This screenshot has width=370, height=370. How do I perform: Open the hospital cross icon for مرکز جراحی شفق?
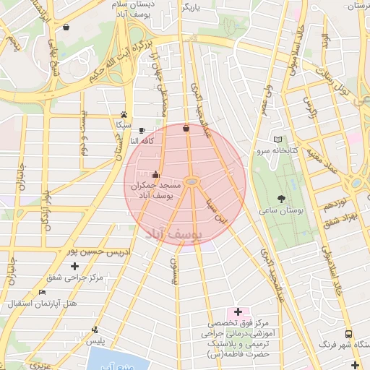pyautogui.click(x=74, y=266)
